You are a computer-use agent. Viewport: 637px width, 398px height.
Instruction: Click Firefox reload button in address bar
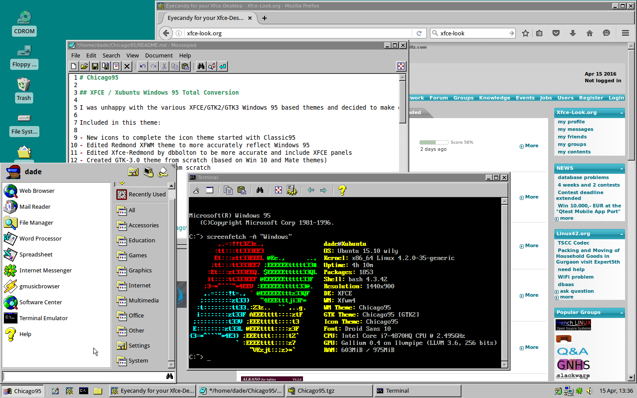pos(419,33)
